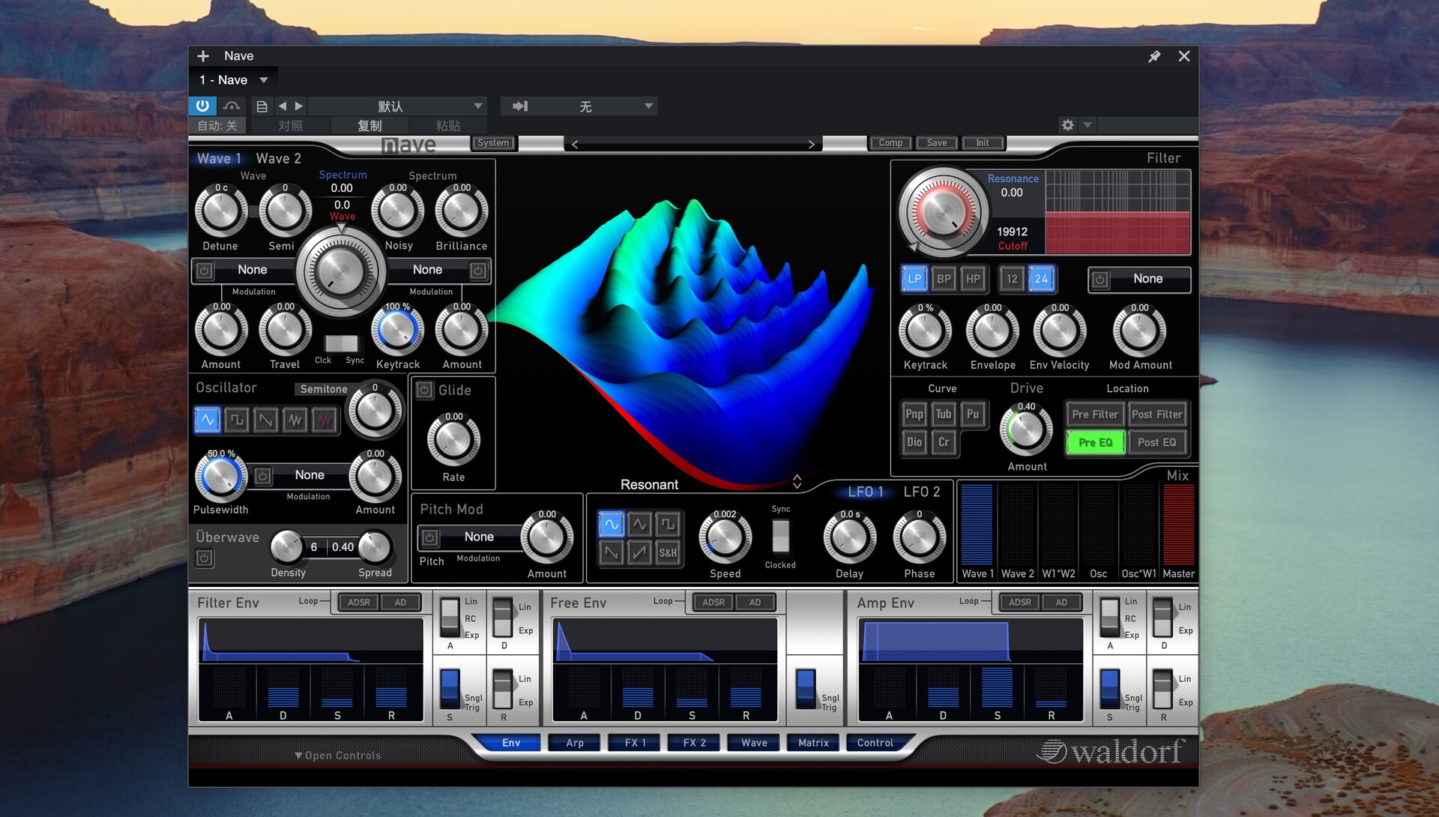Select the LFO triangle shape icon
The image size is (1439, 817).
[639, 524]
